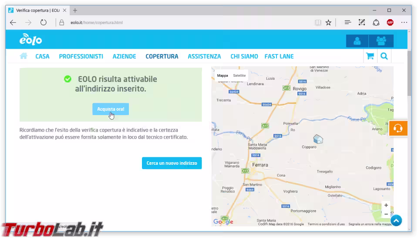Open browser More options ellipsis menu
Screen dimensions: 418x238
(404, 23)
